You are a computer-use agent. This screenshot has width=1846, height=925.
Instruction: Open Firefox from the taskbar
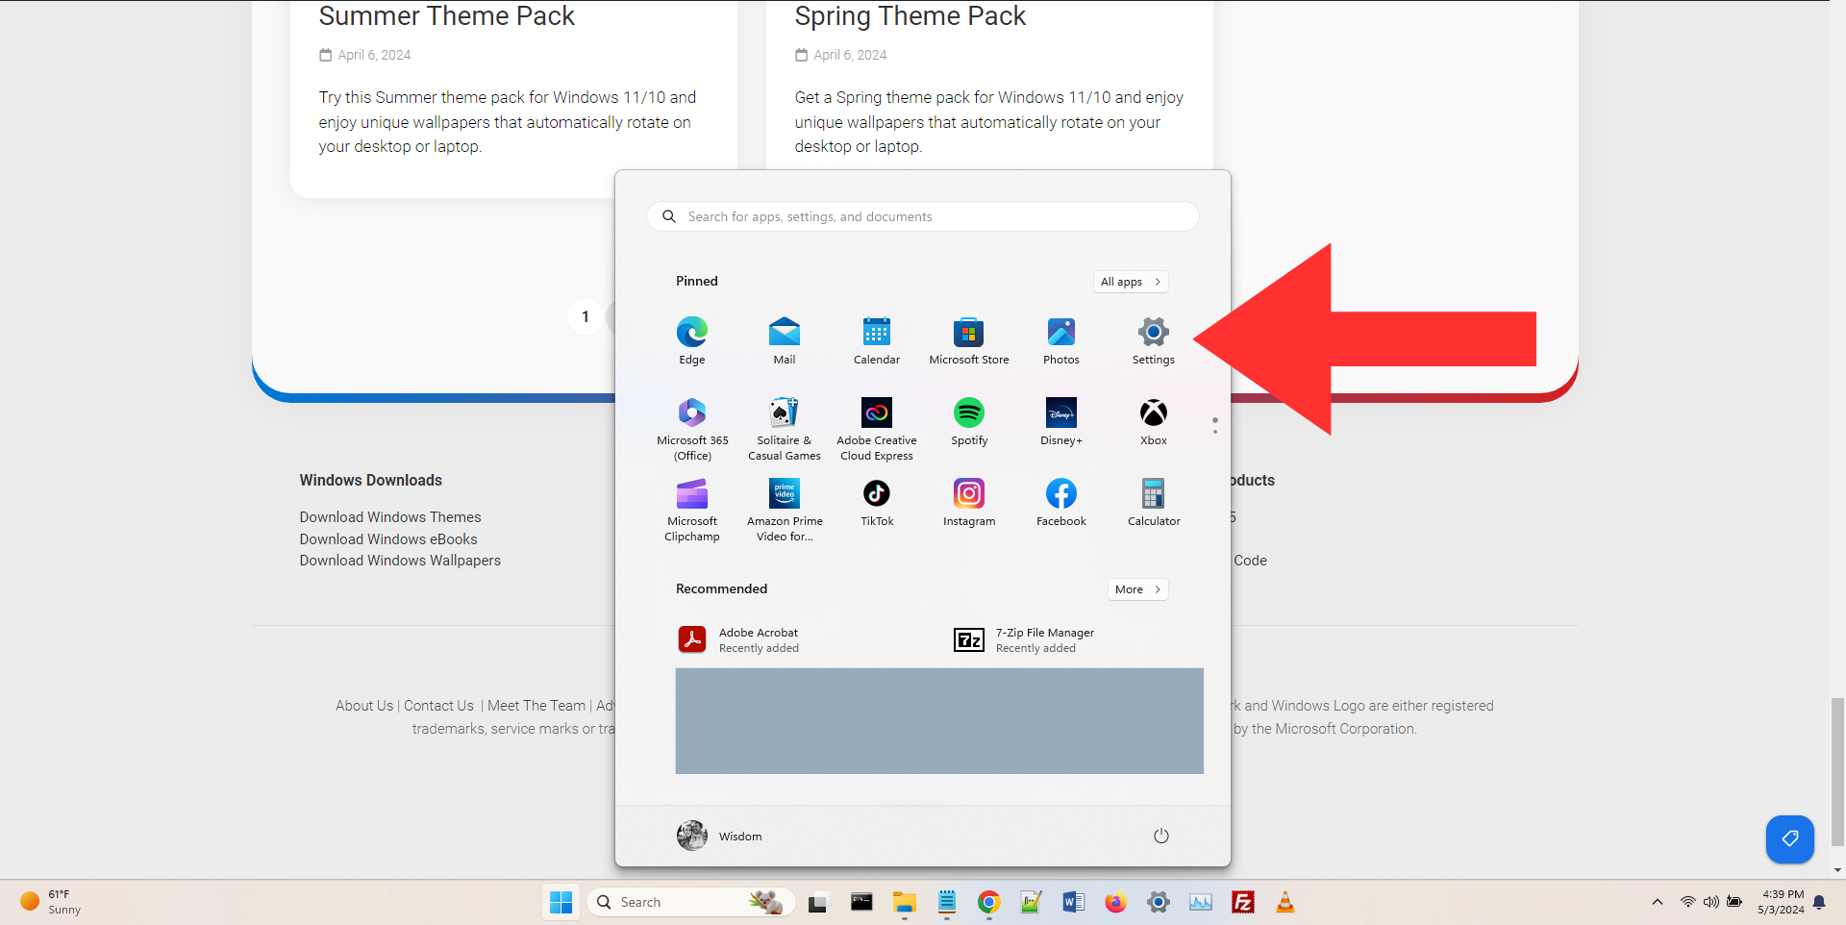(x=1115, y=902)
